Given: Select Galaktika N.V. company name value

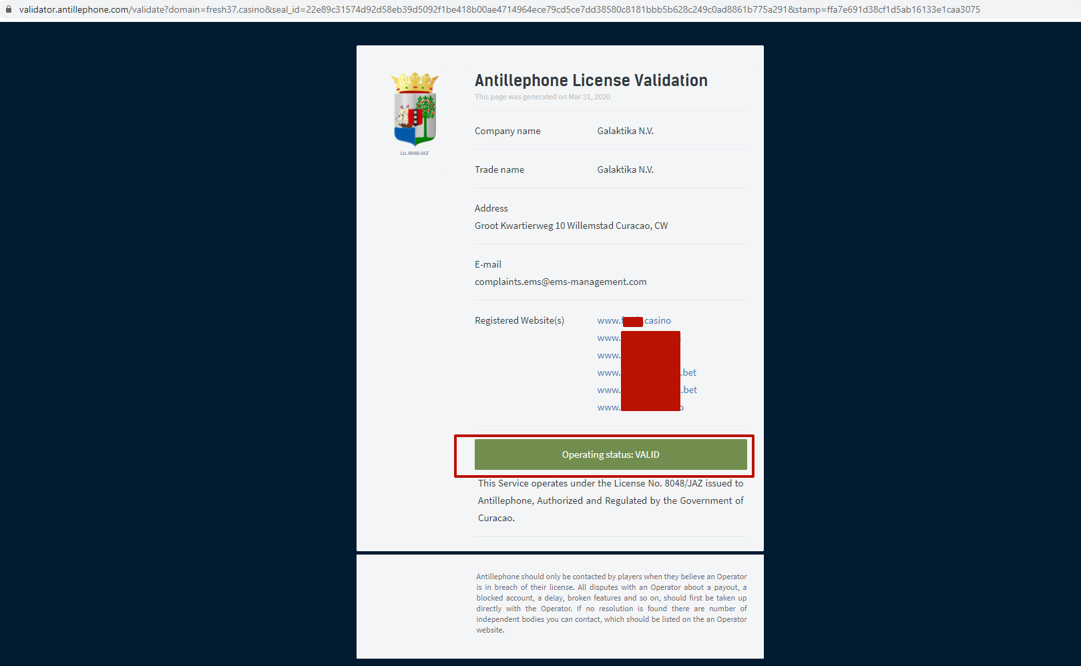Looking at the screenshot, I should coord(626,131).
